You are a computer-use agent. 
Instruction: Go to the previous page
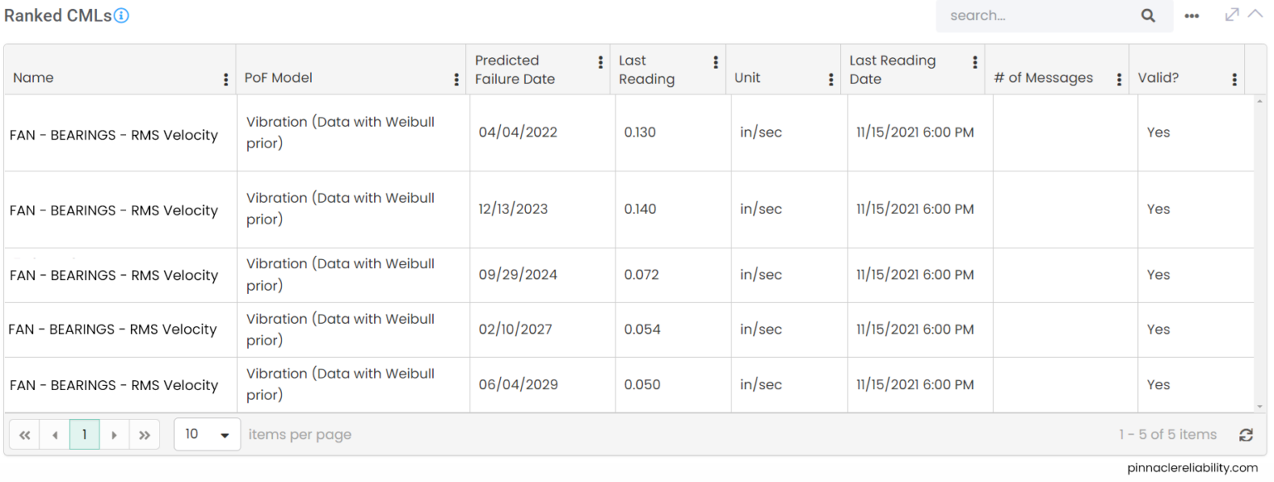pyautogui.click(x=55, y=435)
